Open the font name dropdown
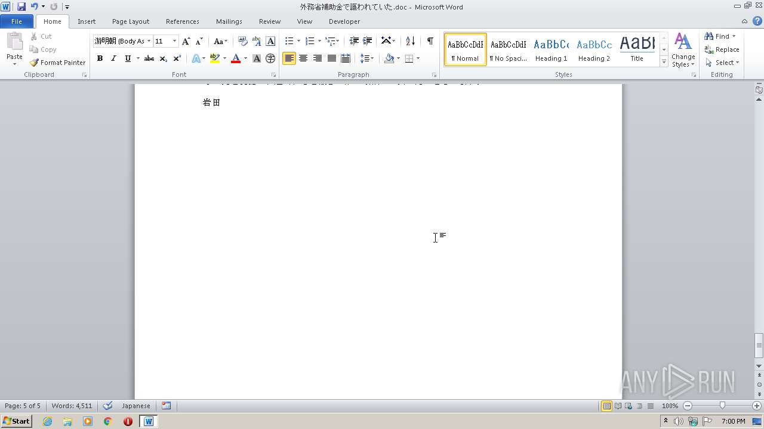The height and width of the screenshot is (429, 764). pos(149,41)
